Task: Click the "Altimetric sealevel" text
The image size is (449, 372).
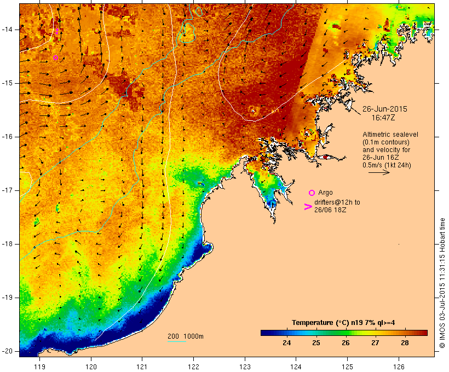Action: click(390, 135)
